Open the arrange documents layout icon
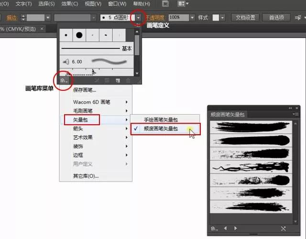Image resolution: width=306 pixels, height=239 pixels. [x=183, y=4]
